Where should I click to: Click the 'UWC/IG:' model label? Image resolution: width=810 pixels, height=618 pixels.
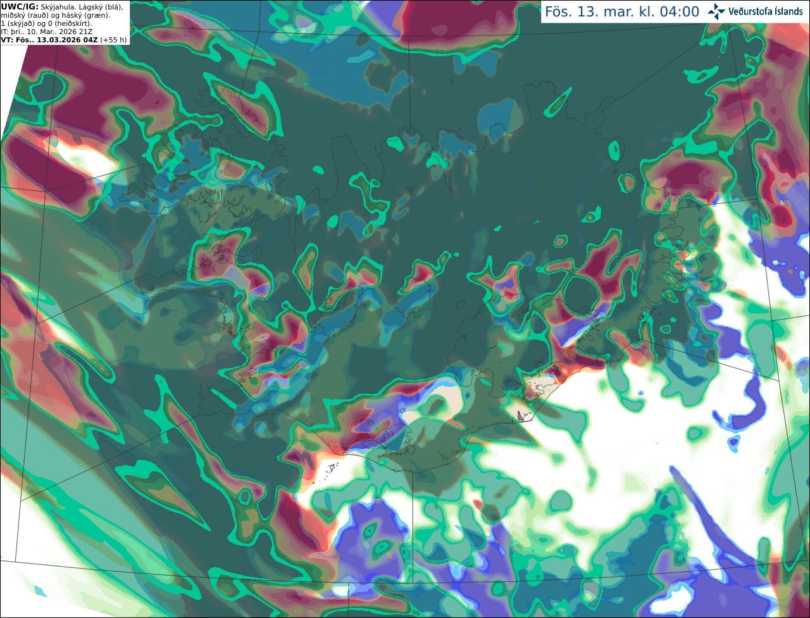(x=20, y=6)
